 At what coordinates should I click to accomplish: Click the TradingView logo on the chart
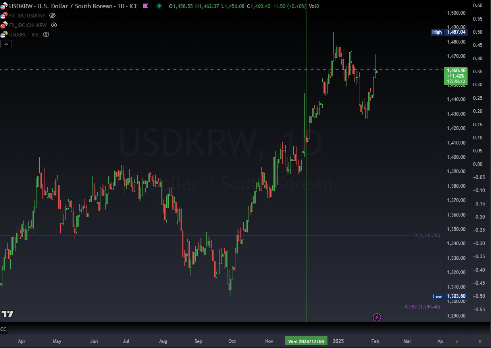point(7,314)
